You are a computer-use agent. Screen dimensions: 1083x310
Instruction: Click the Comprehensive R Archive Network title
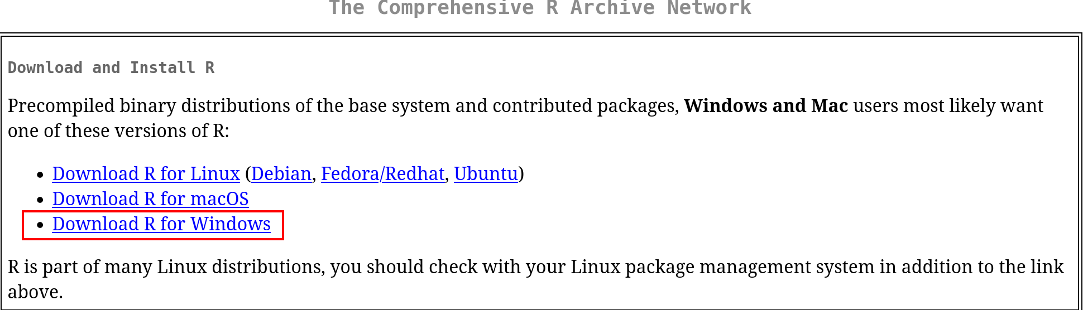540,8
